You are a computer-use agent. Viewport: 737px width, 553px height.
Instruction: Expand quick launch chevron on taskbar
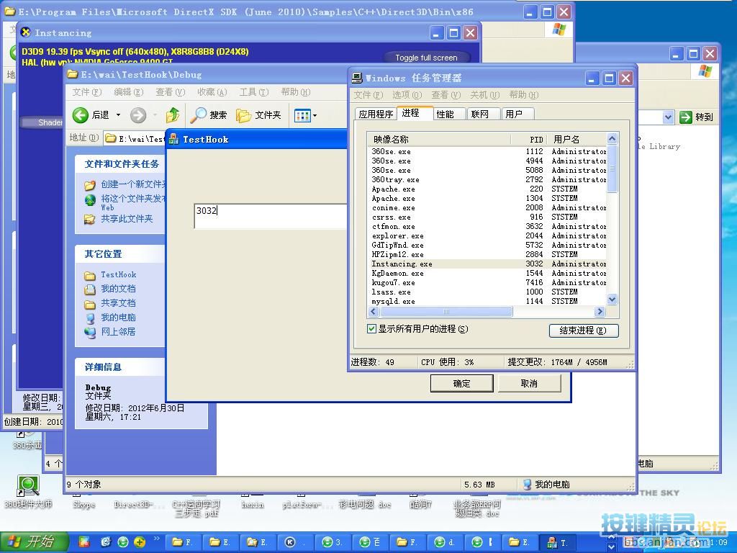pyautogui.click(x=156, y=539)
